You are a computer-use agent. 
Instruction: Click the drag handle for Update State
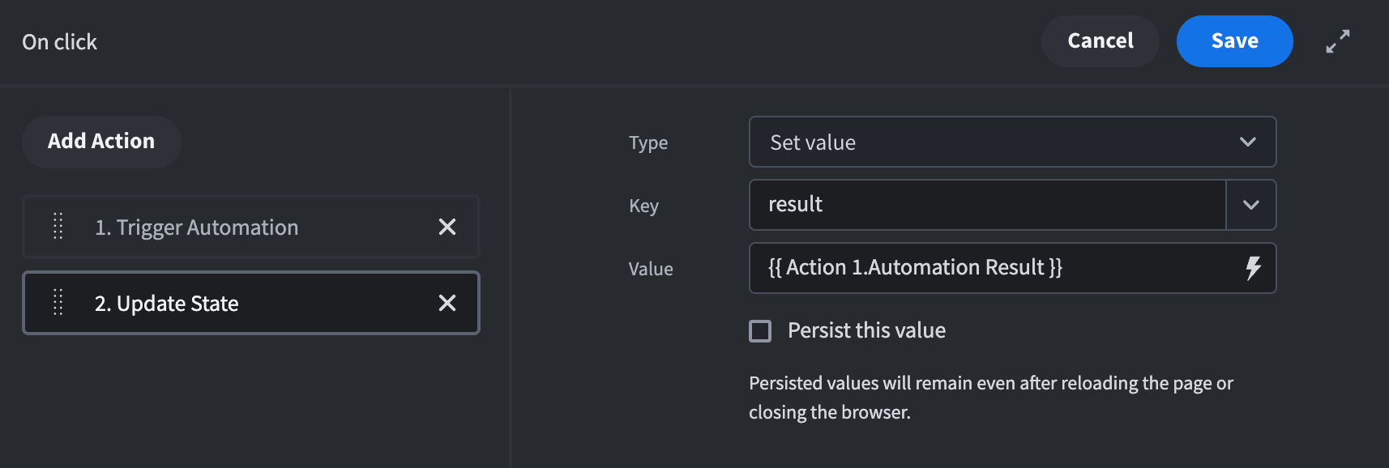[58, 303]
